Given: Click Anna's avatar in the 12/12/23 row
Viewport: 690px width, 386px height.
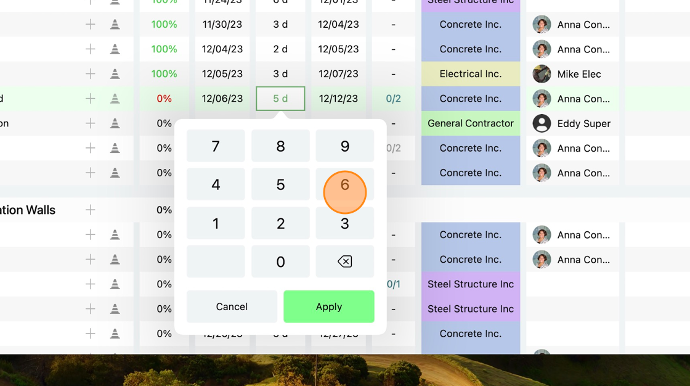Looking at the screenshot, I should [x=542, y=99].
